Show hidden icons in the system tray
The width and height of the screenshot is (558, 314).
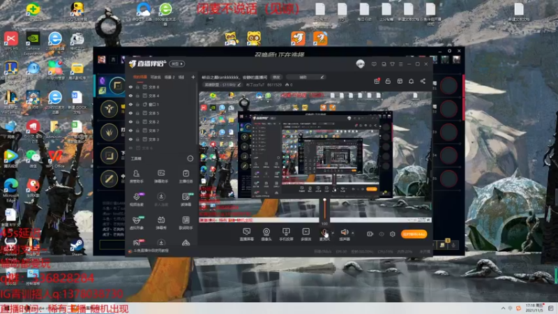[503, 308]
